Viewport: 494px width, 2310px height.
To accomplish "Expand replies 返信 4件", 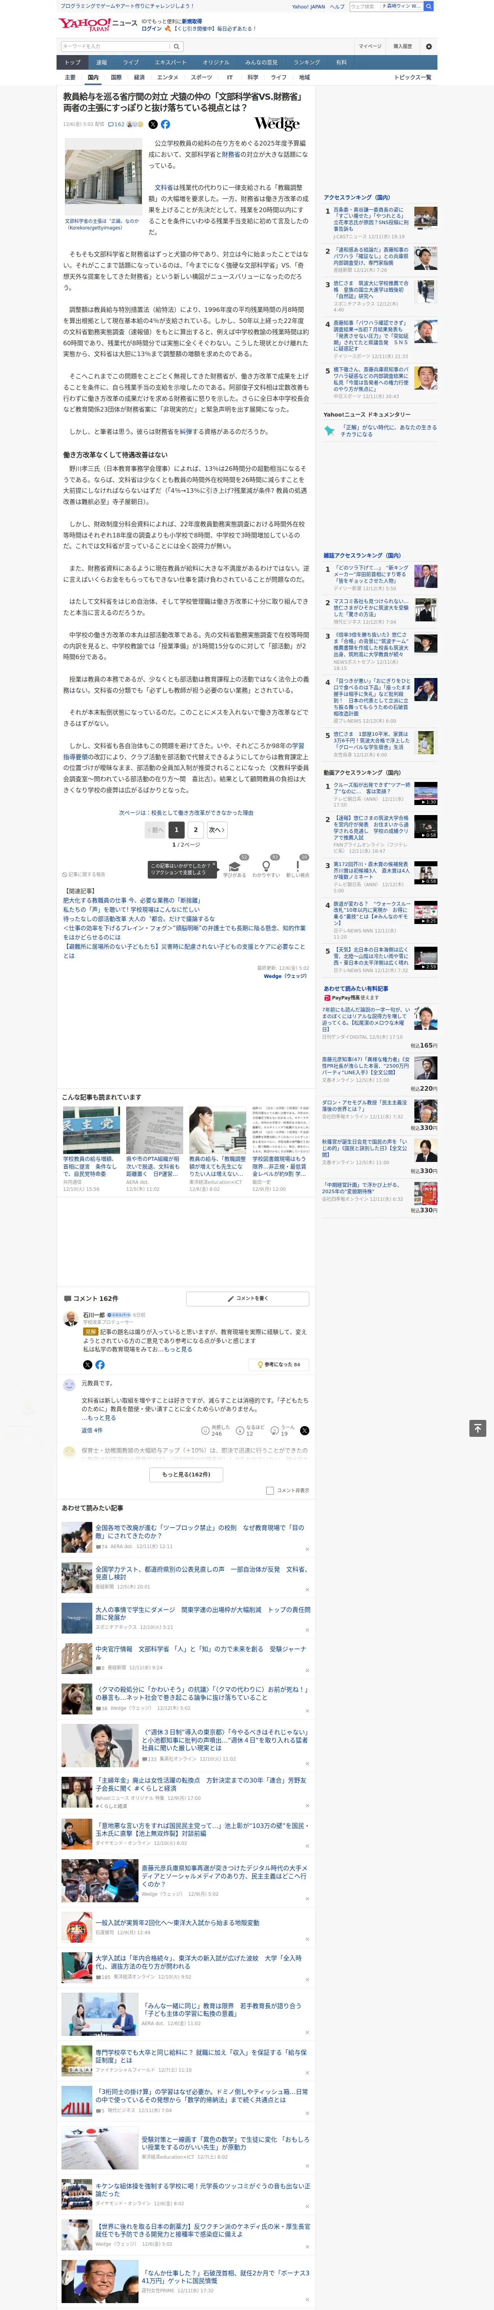I will [92, 1430].
